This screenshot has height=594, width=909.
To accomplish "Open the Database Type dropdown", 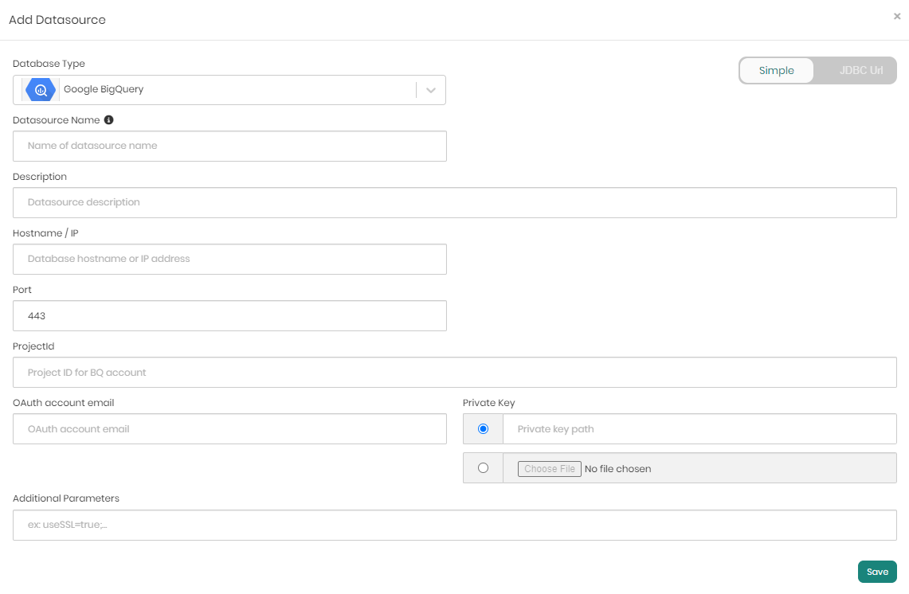I will coord(430,89).
